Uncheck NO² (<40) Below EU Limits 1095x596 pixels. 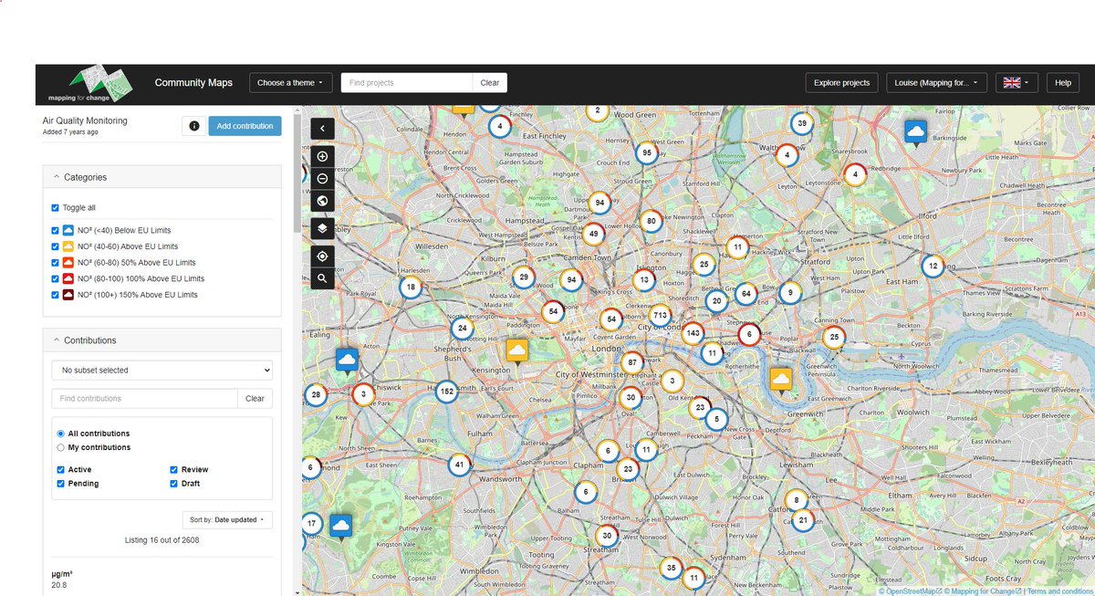(x=56, y=230)
